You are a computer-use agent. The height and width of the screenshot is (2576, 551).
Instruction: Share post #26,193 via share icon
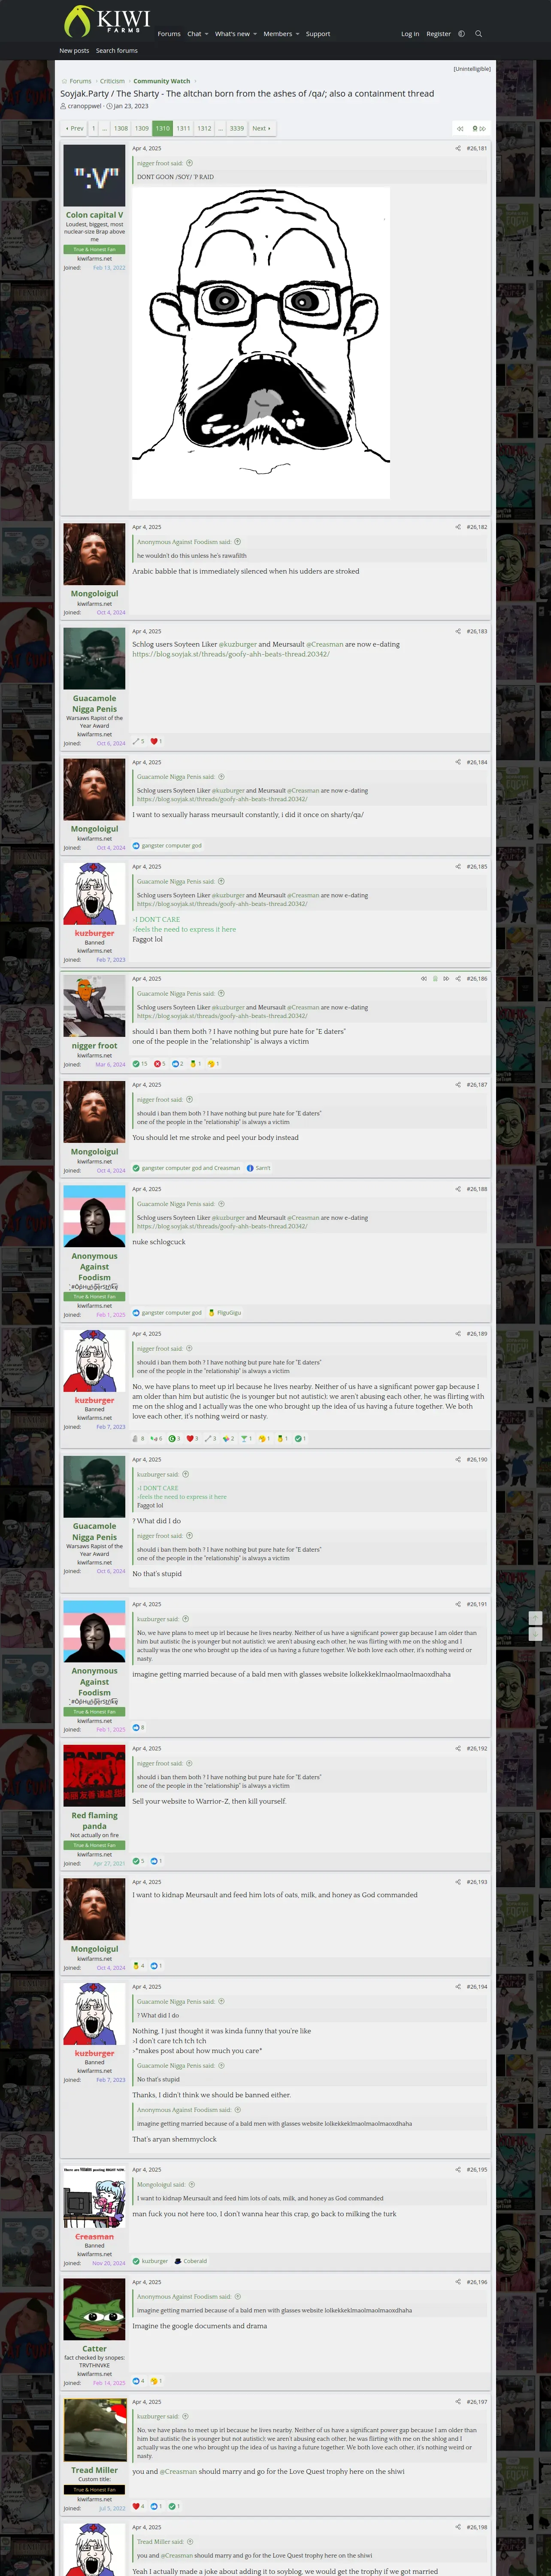coord(458,1882)
